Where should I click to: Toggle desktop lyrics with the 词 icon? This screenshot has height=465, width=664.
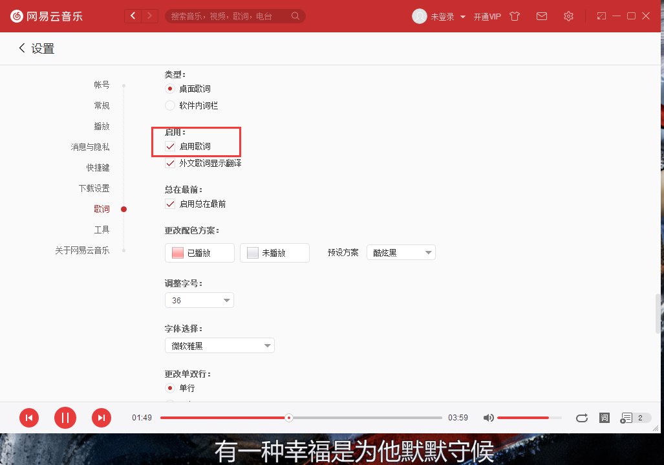[x=604, y=418]
